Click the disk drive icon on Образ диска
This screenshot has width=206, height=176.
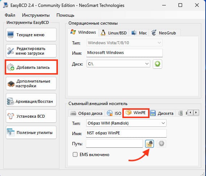[73, 113]
